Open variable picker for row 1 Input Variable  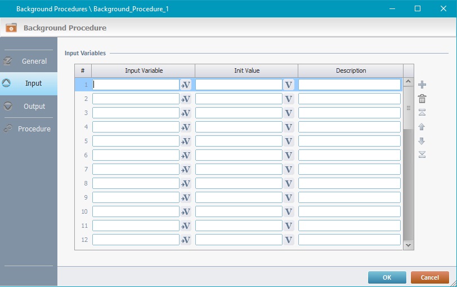(x=186, y=85)
